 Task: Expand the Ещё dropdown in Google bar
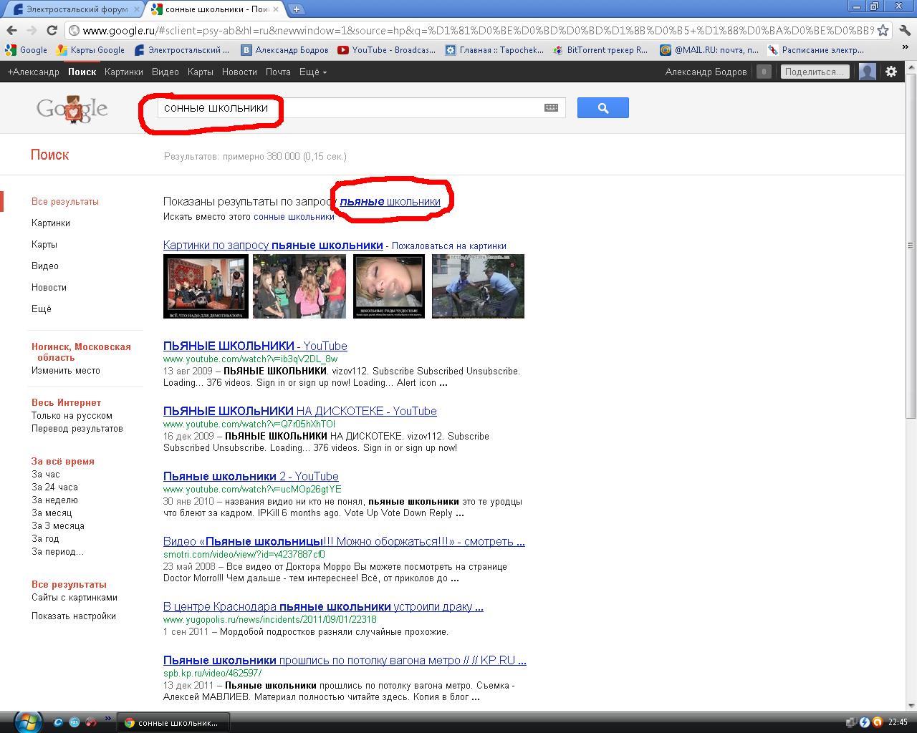tap(312, 72)
